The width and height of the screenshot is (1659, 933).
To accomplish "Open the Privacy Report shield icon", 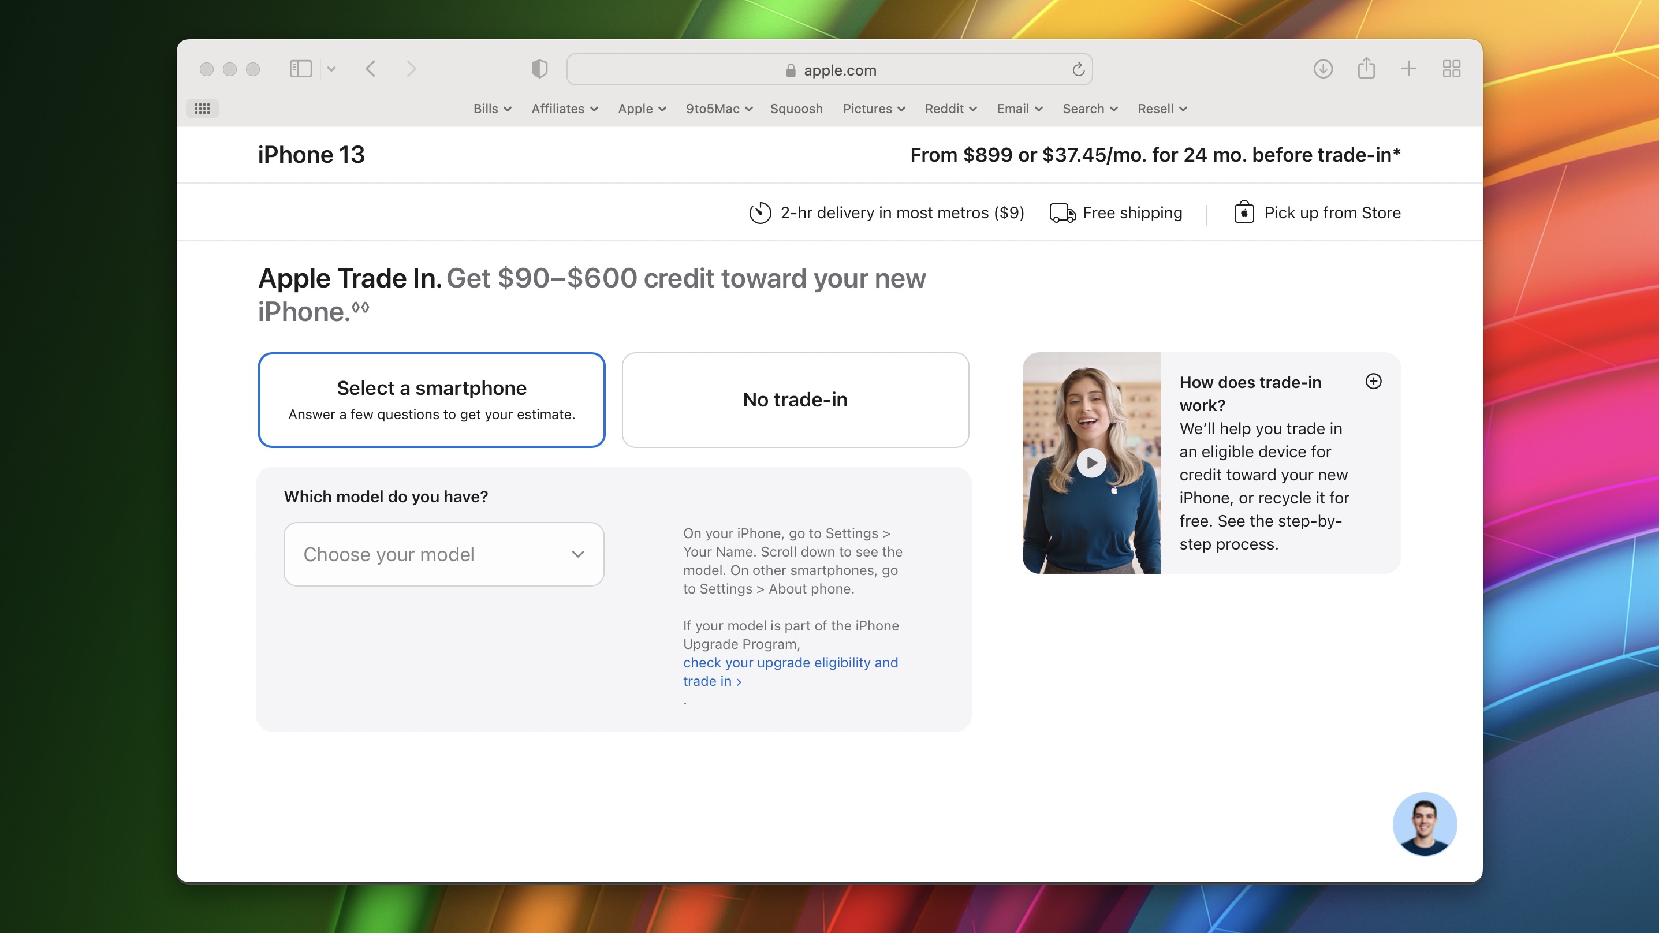I will click(x=539, y=69).
